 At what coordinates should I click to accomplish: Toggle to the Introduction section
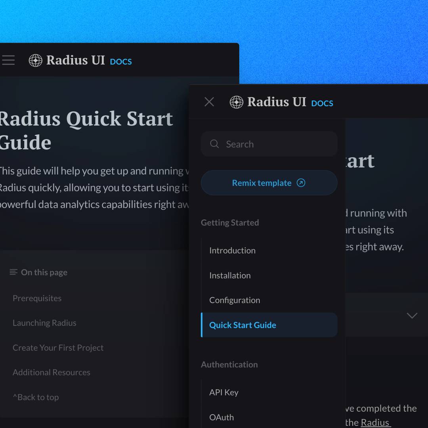[232, 250]
